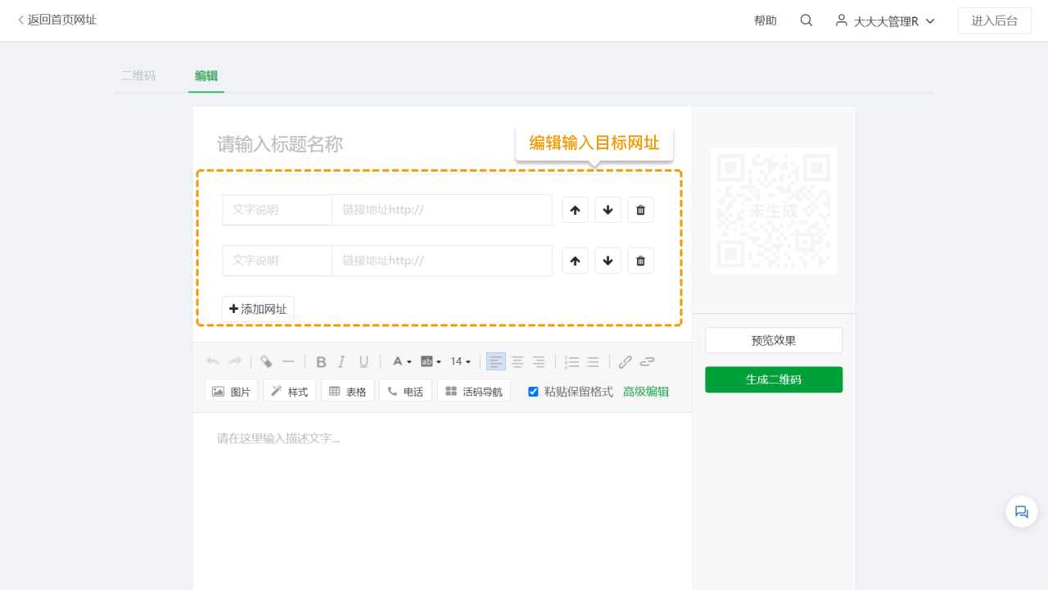Toggle italic formatting
The height and width of the screenshot is (590, 1048).
[342, 361]
